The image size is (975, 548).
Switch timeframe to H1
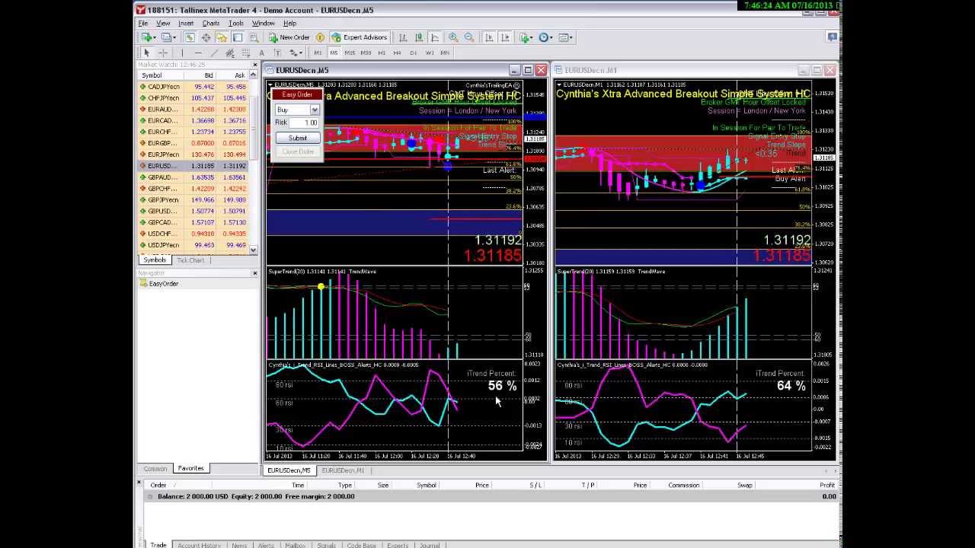point(382,53)
